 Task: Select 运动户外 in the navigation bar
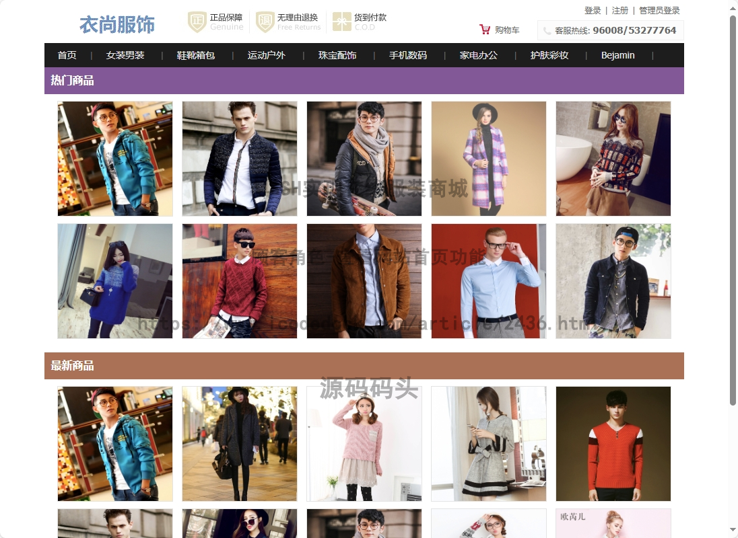pos(267,55)
